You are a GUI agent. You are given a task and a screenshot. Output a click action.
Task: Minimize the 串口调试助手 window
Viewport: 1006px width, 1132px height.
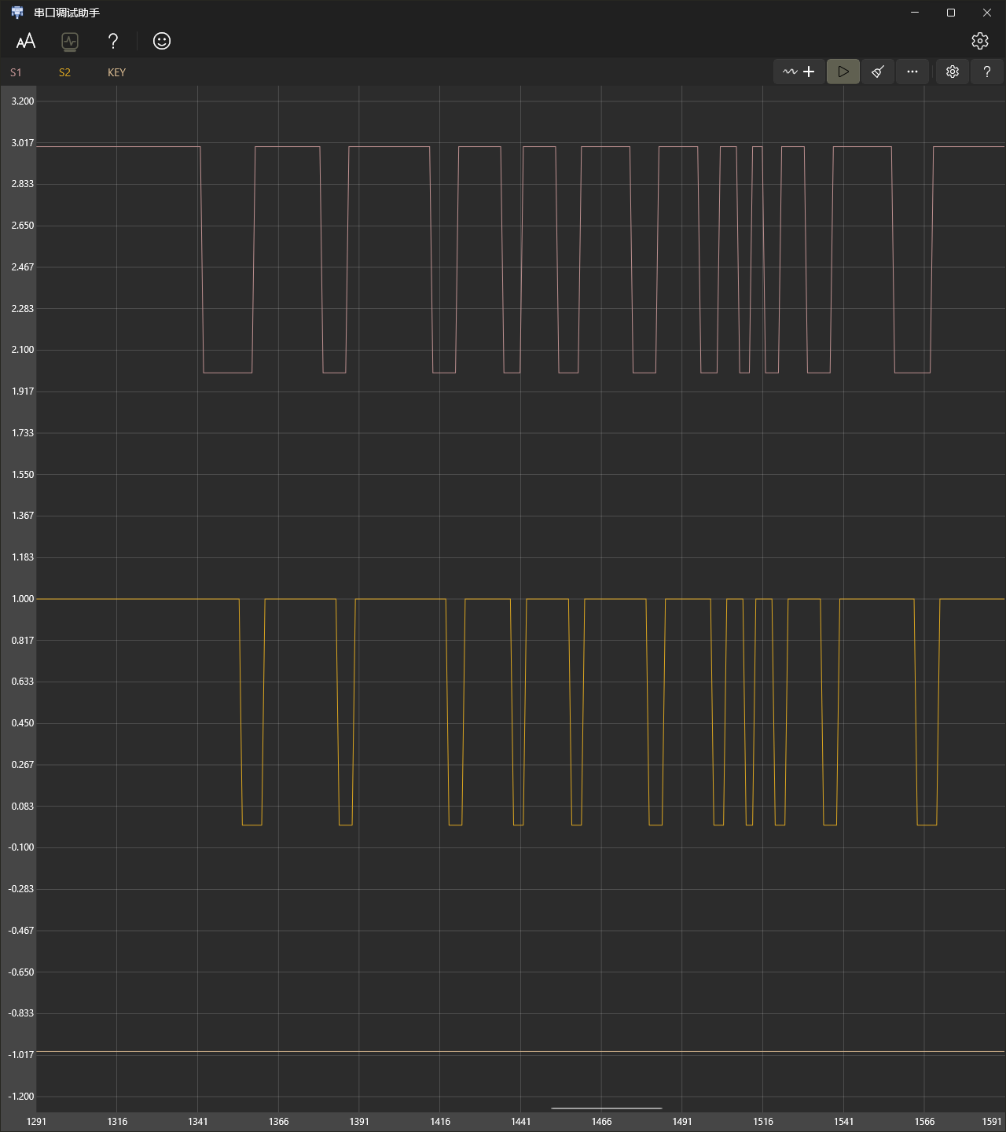tap(915, 13)
